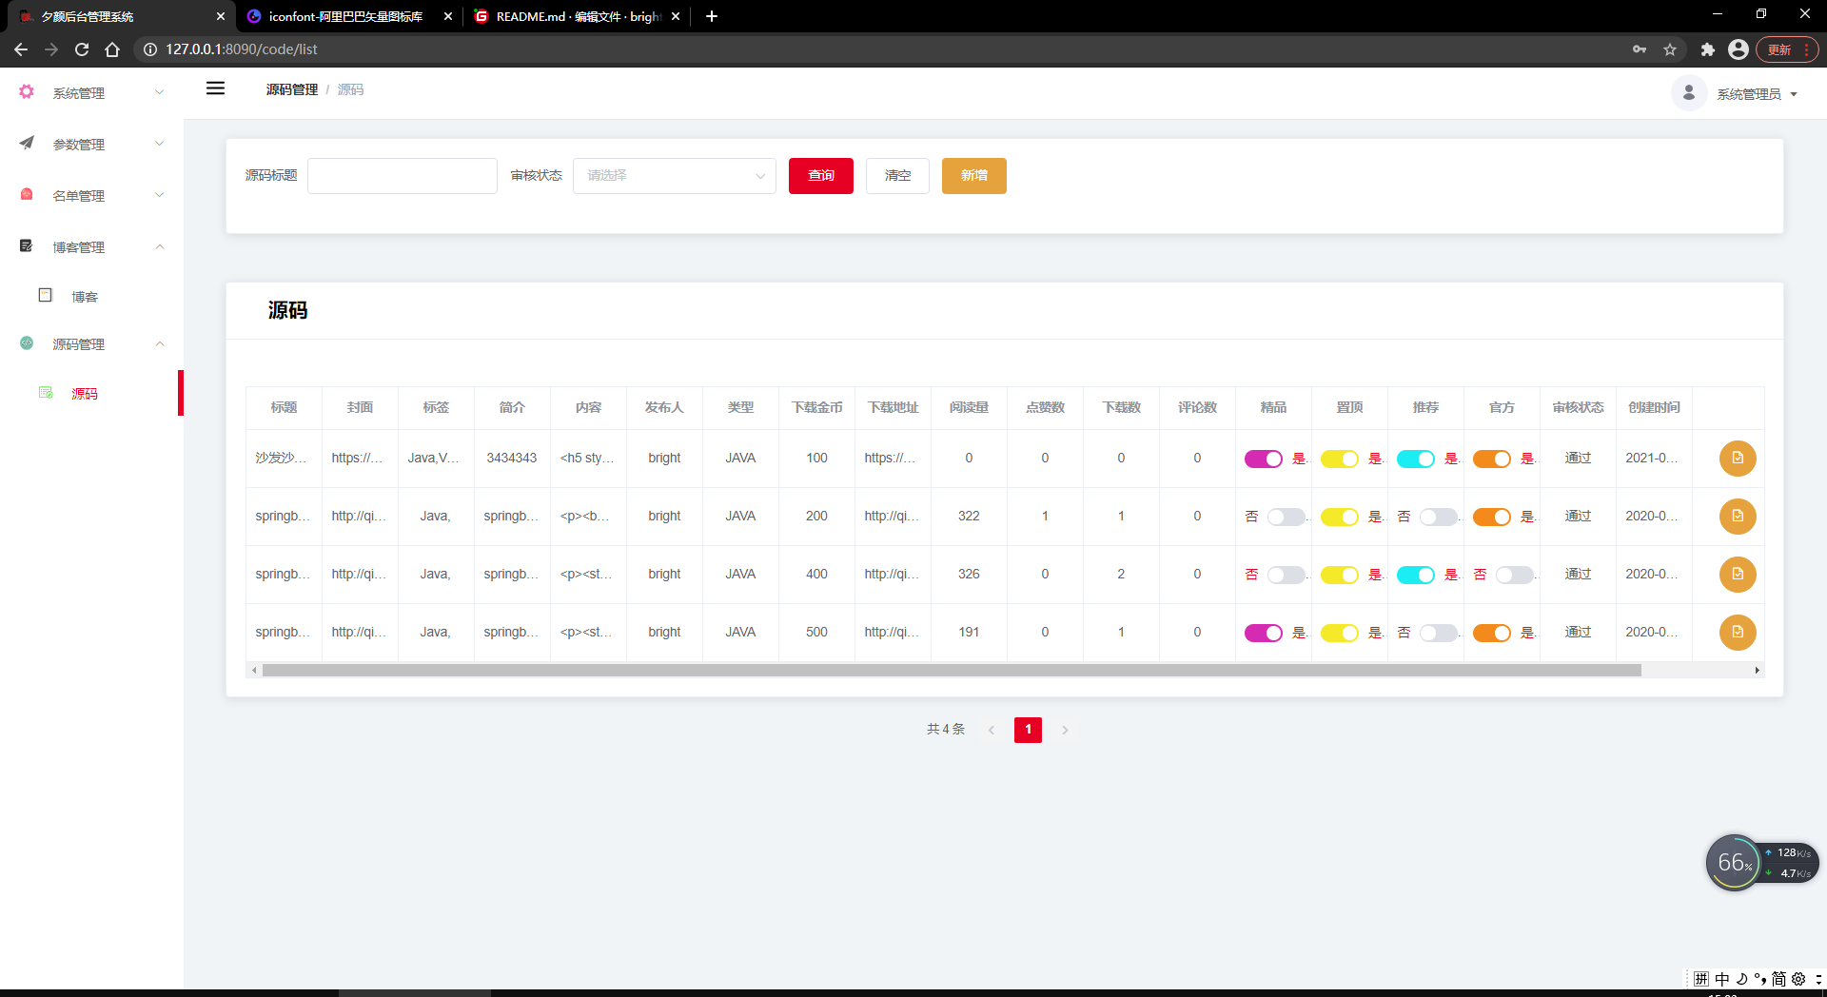Click the table scrollbar left arrow

(x=254, y=671)
